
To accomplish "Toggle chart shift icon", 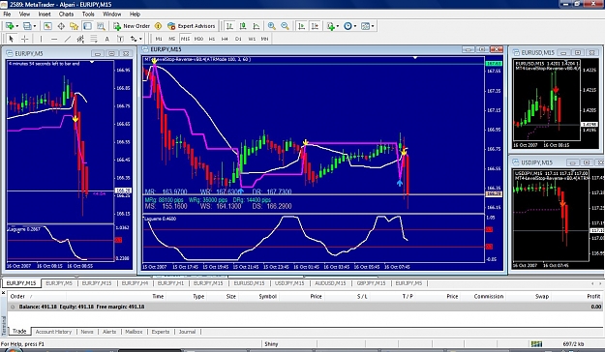I will [315, 26].
